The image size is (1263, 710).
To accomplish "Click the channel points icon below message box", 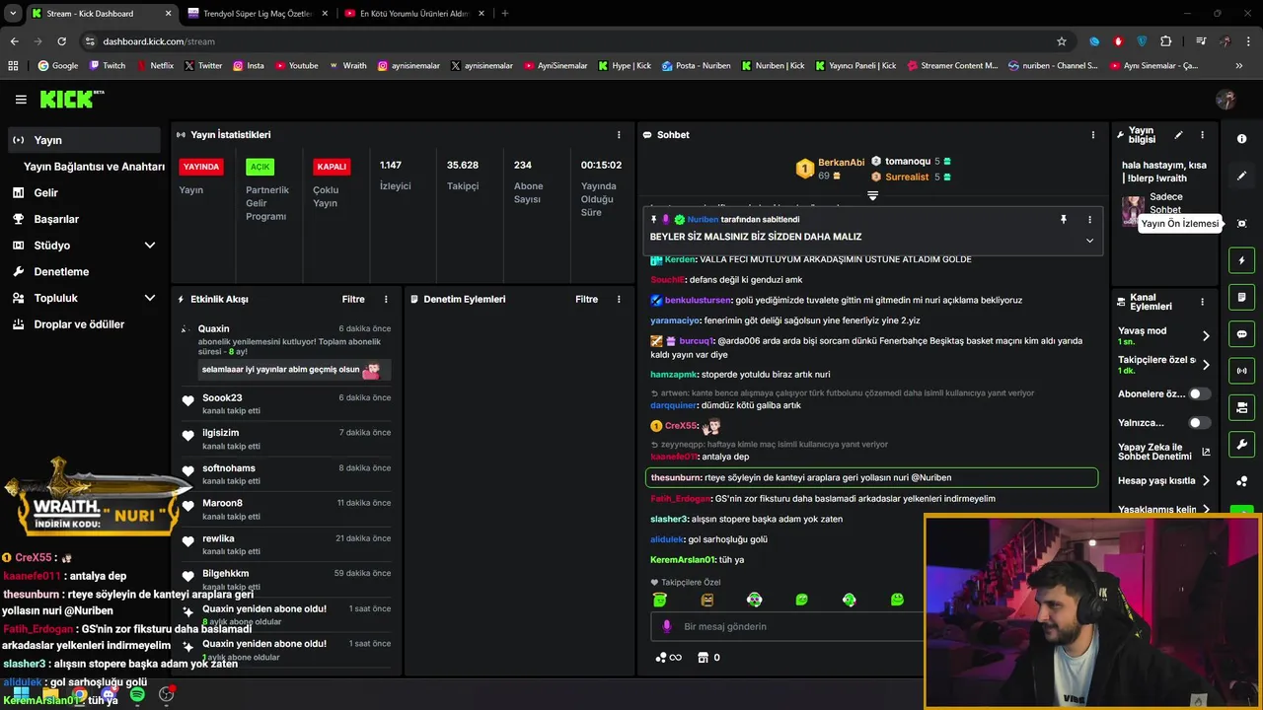I will coord(668,658).
